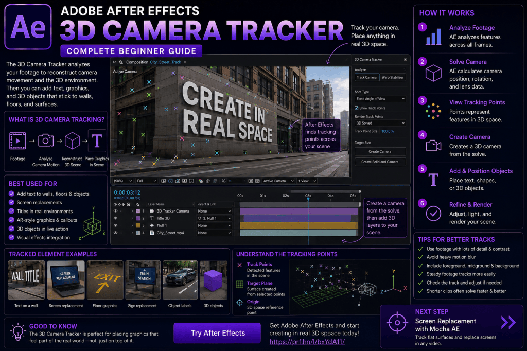Image resolution: width=527 pixels, height=351 pixels.
Task: Click the pink X Track Points legend icon
Action: pos(240,265)
